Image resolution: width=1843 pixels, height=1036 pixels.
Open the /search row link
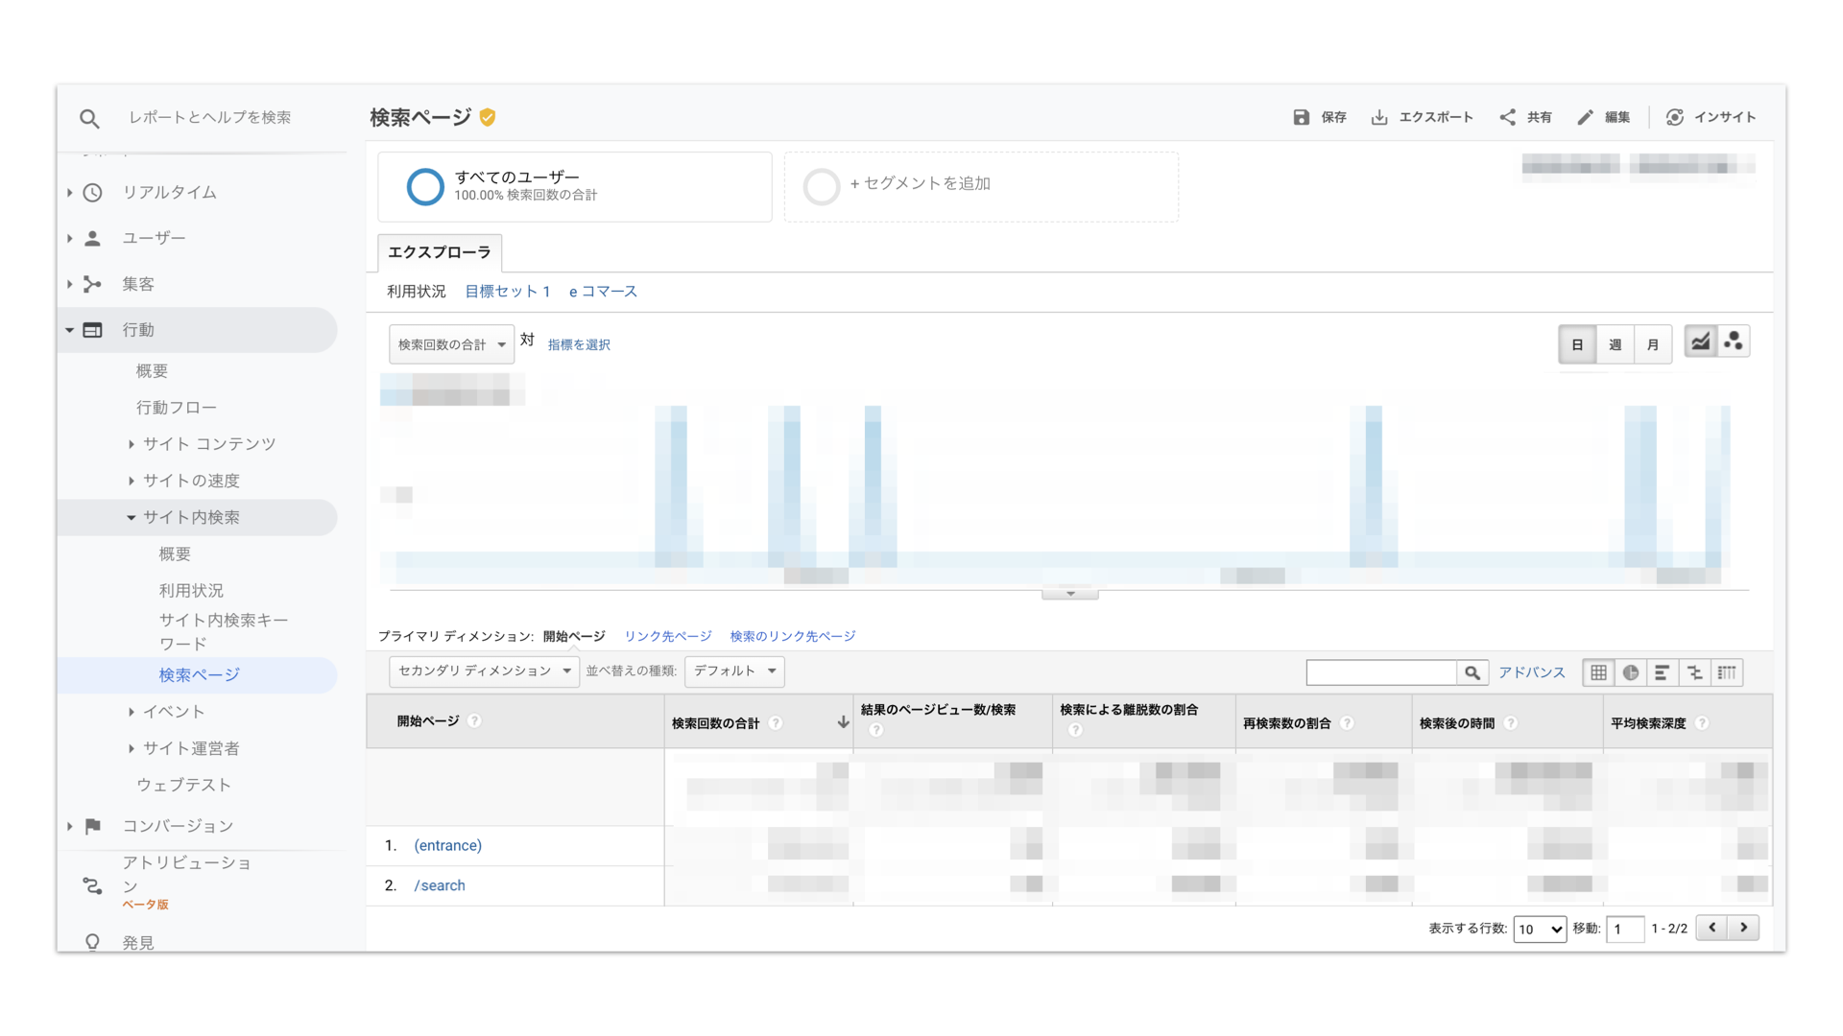[x=440, y=885]
